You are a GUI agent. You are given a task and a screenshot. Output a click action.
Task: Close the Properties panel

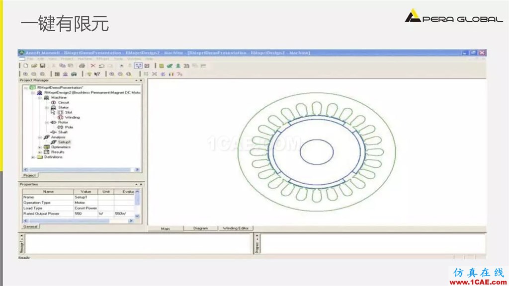coord(141,184)
